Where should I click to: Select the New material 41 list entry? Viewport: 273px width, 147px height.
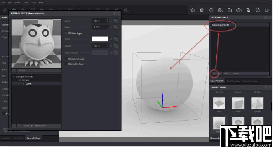tap(240, 25)
